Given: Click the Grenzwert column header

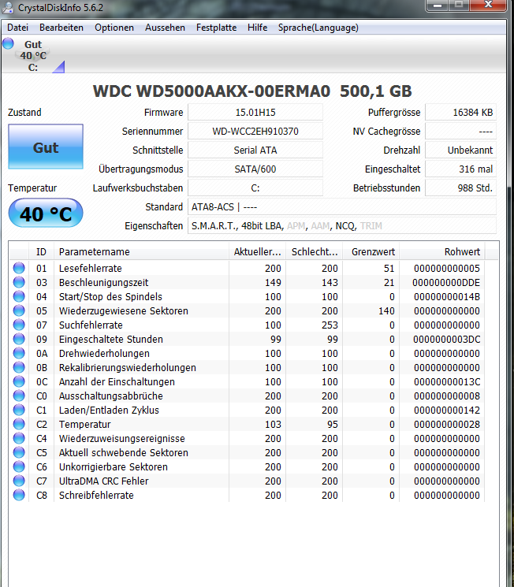Looking at the screenshot, I should click(371, 252).
